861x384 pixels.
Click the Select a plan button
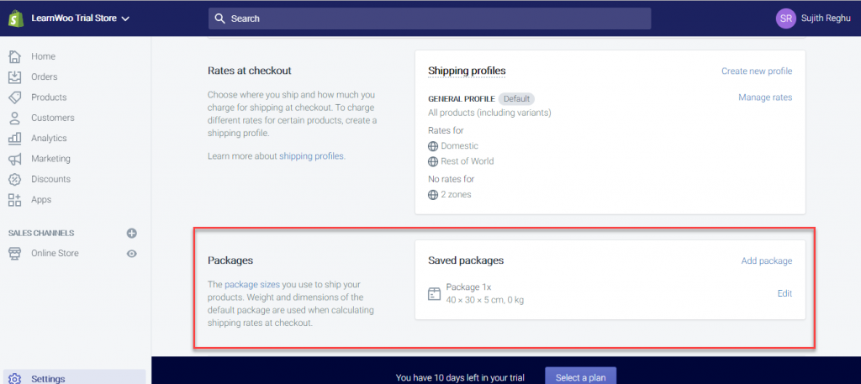[x=580, y=377]
